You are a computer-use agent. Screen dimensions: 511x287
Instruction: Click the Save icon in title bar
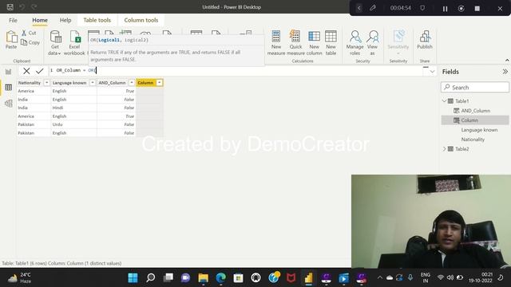[10, 7]
